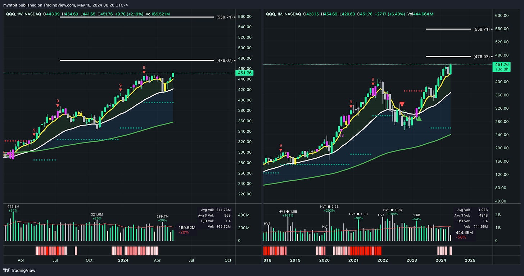
Task: Click the '400 M' label on weekly volume axis
Action: (x=244, y=215)
